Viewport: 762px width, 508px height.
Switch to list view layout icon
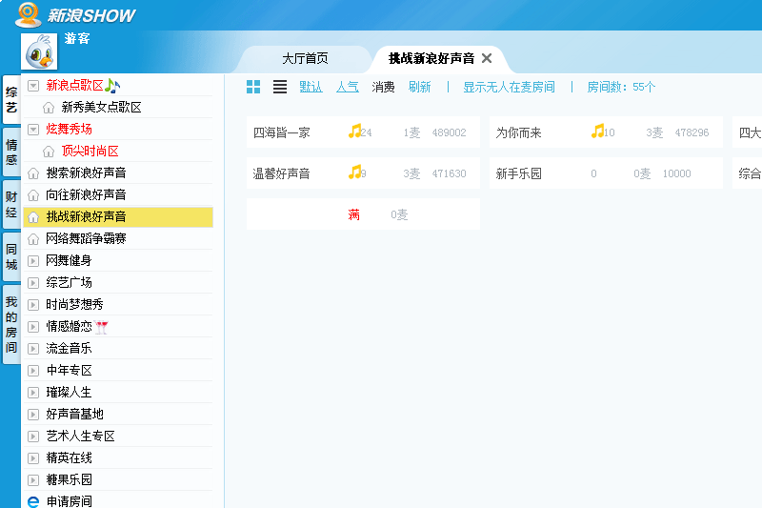(280, 87)
